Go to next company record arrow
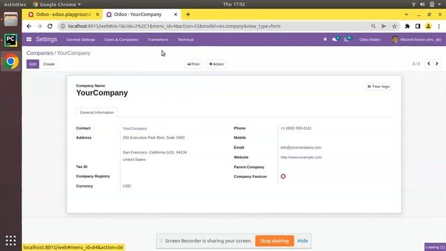 coord(437,63)
